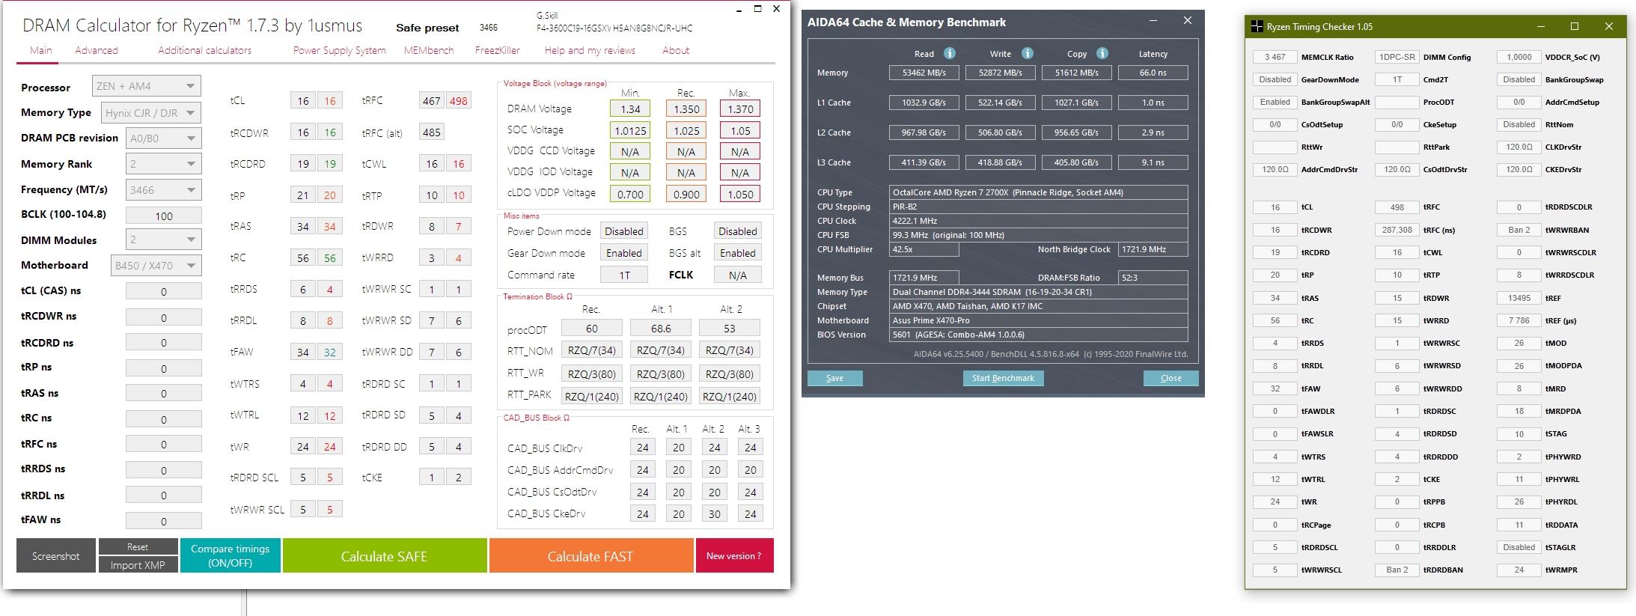Click the SOC Voltage Max value 1.05
The height and width of the screenshot is (616, 1636).
(740, 130)
